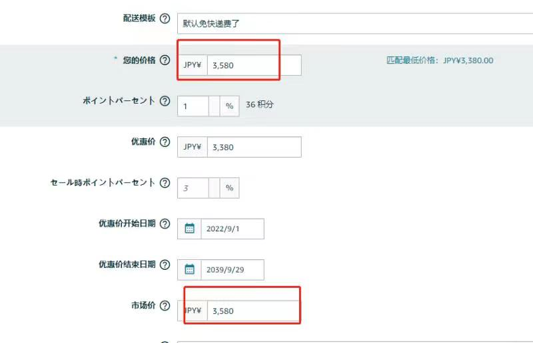Select the セール時ポイントパーセント percent field
533x343 pixels.
[x=193, y=188]
